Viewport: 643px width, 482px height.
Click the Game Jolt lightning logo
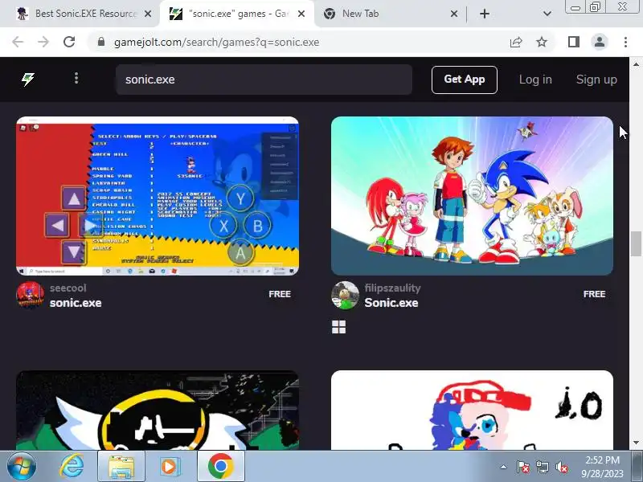click(28, 79)
